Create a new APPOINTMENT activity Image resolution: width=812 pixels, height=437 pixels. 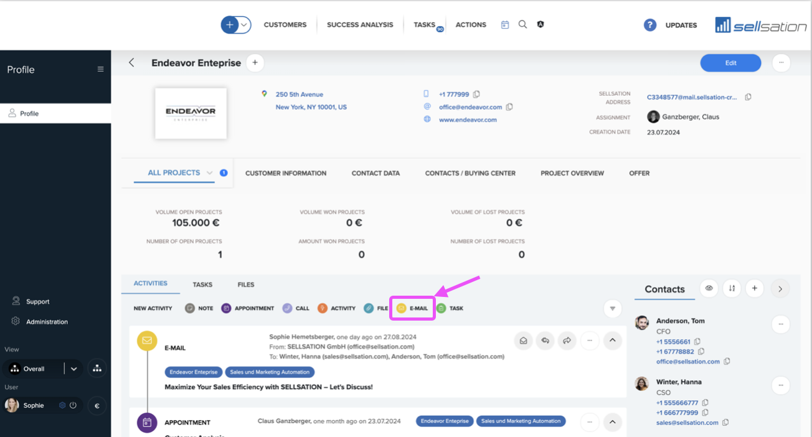(x=248, y=308)
